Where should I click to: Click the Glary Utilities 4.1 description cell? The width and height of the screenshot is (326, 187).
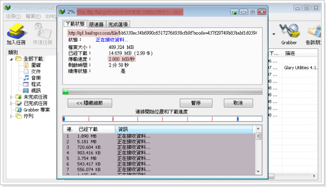[x=300, y=68]
